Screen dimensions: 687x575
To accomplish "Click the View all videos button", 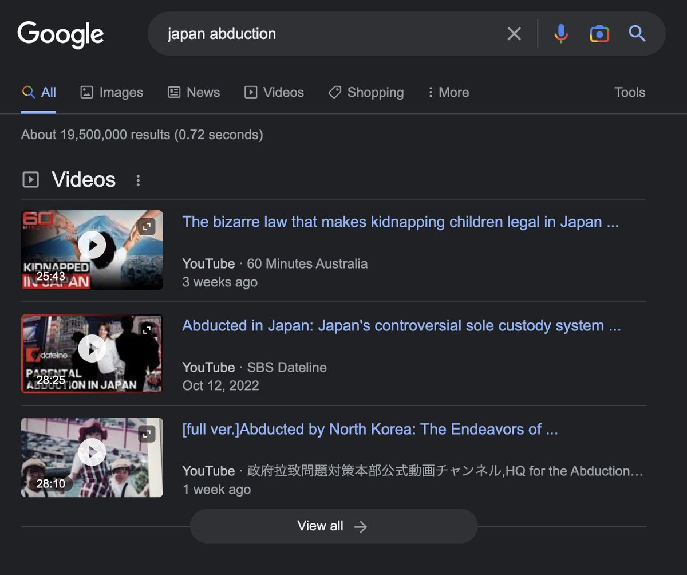I will 333,526.
